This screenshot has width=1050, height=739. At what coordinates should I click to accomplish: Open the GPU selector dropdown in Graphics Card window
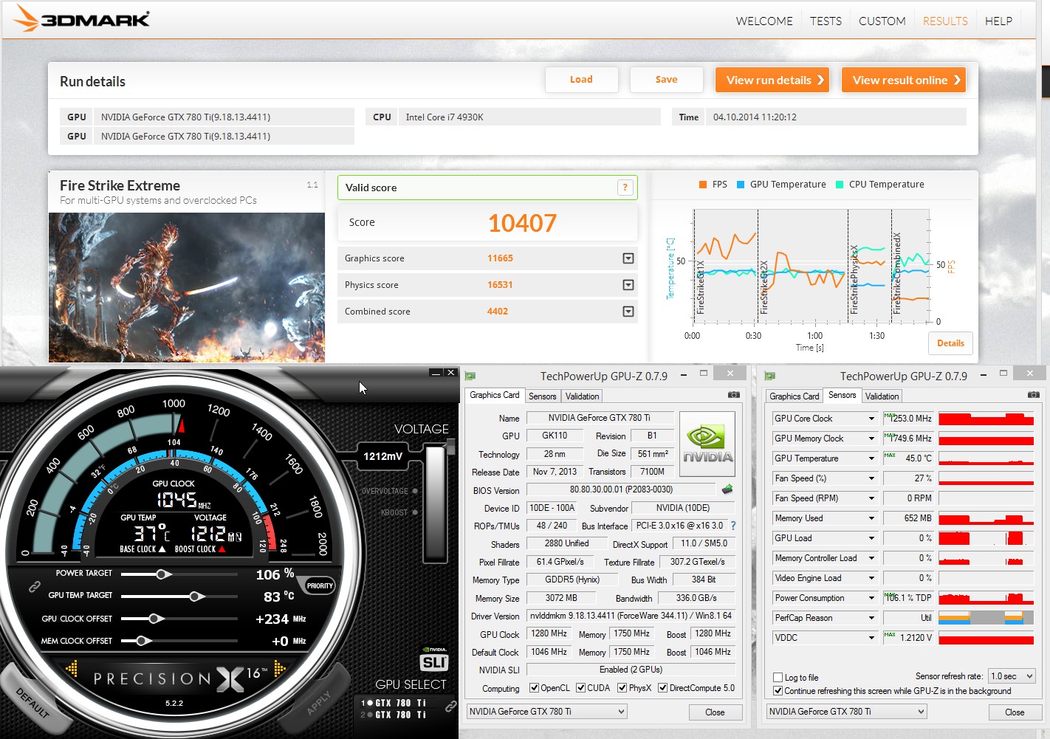point(546,712)
